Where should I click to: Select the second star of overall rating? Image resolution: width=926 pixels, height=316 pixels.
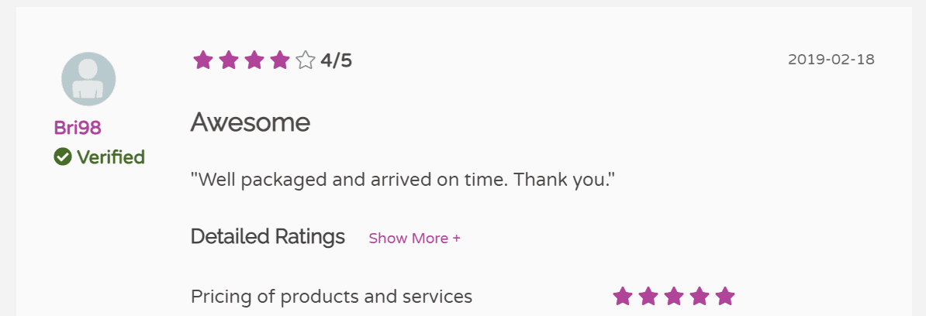point(229,60)
